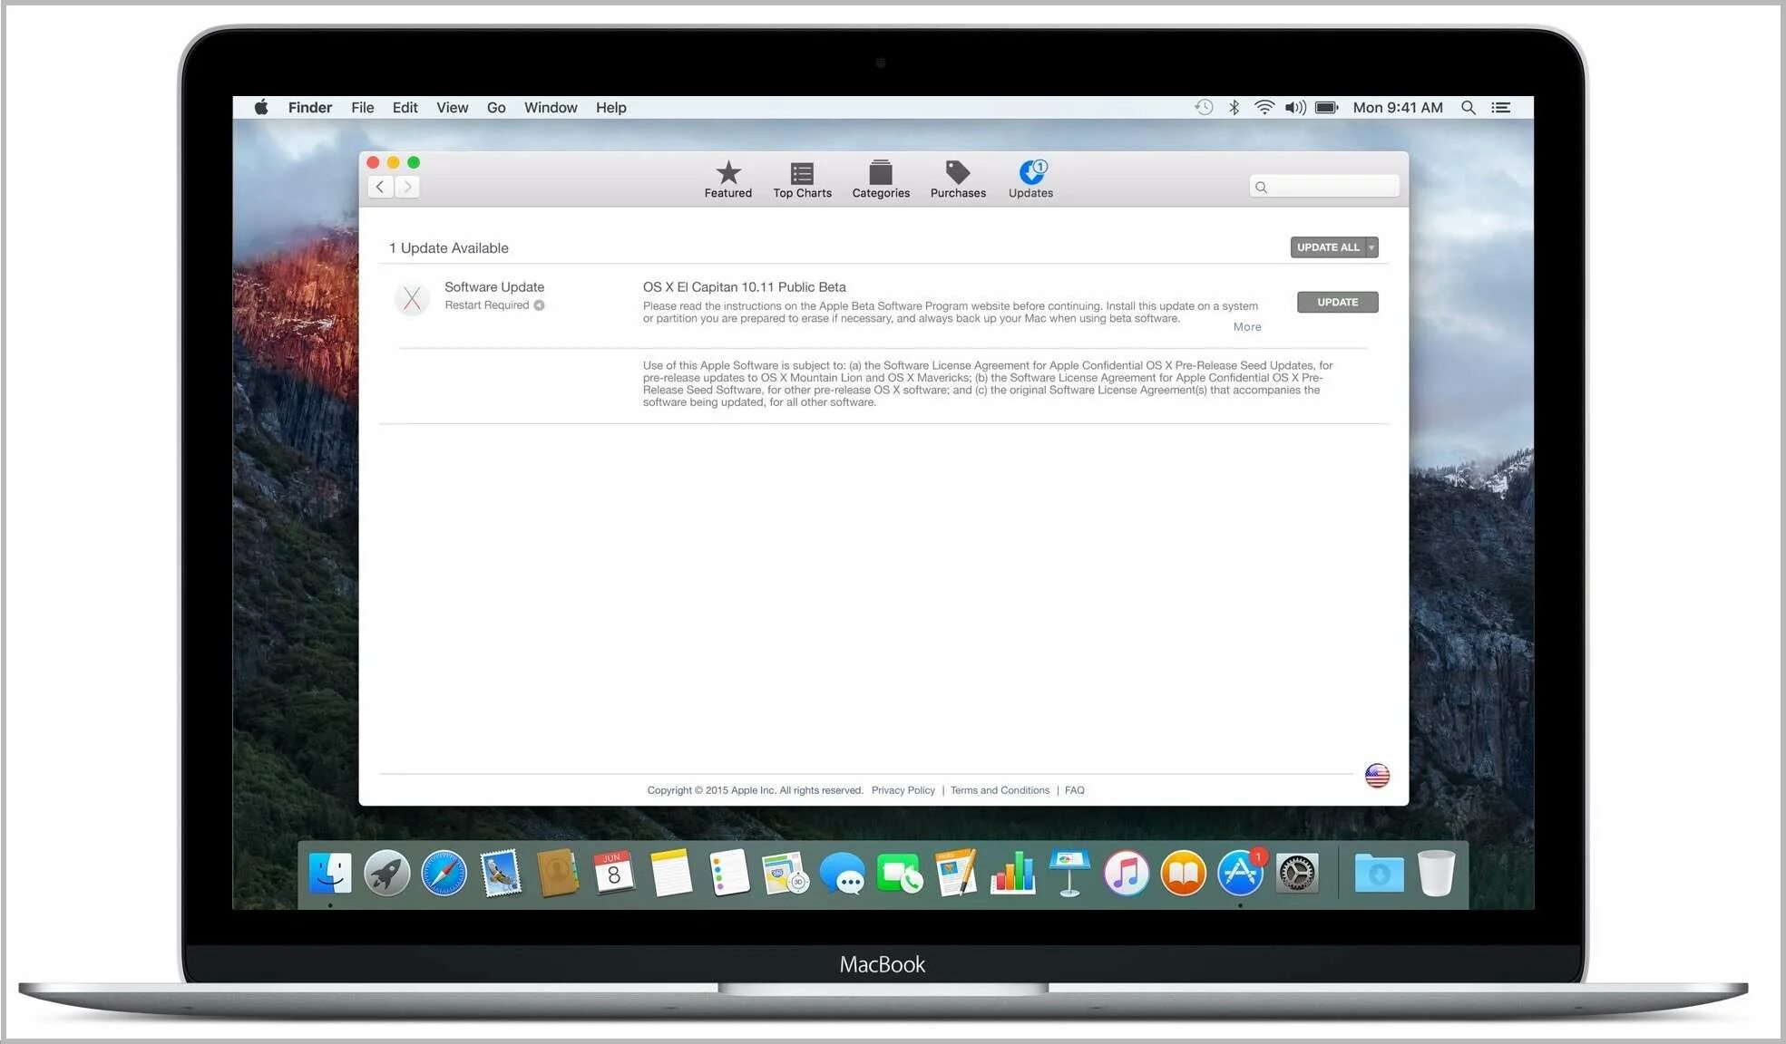1786x1044 pixels.
Task: Click Privacy Policy link in App Store footer
Action: pyautogui.click(x=903, y=789)
